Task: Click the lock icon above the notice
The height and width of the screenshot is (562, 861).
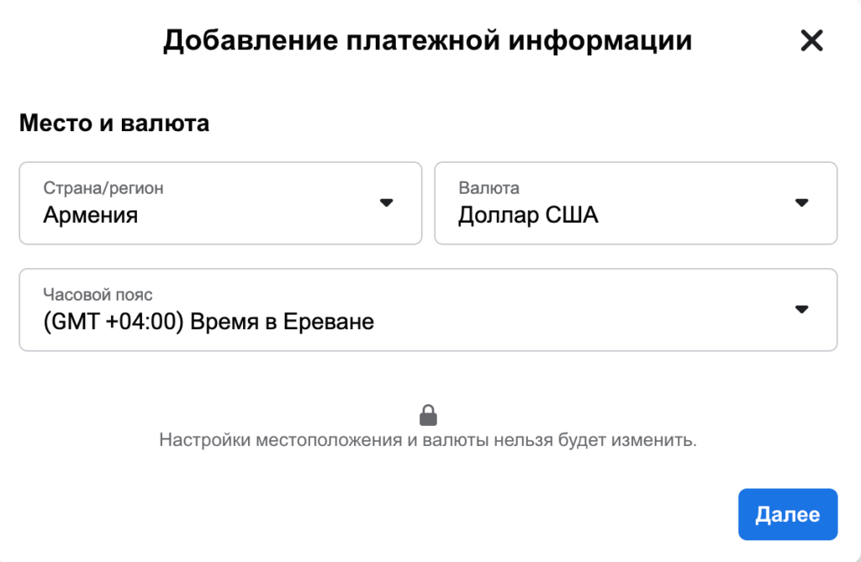Action: (x=428, y=415)
